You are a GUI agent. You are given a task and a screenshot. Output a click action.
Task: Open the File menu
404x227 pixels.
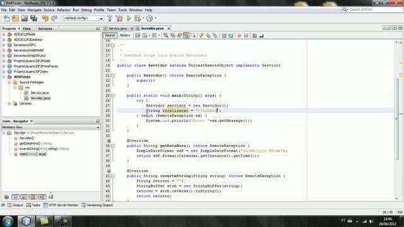coord(4,10)
